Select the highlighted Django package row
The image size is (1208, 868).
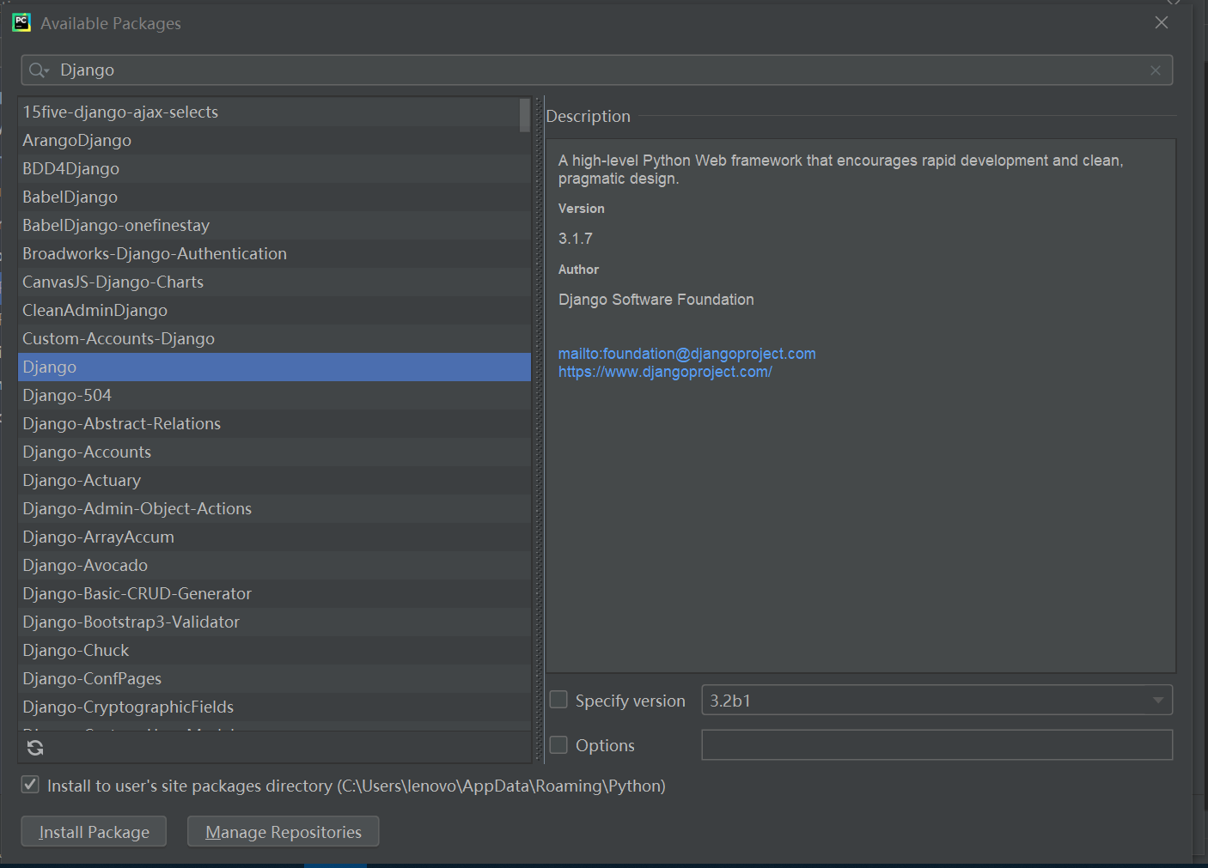pyautogui.click(x=274, y=367)
